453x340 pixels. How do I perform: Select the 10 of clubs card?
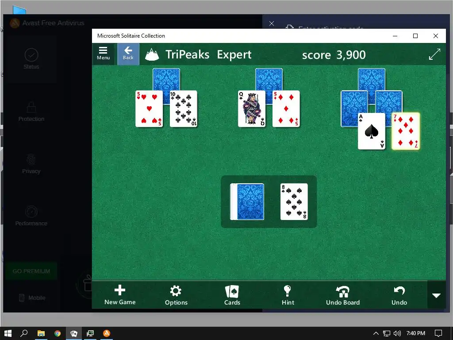[x=184, y=109]
